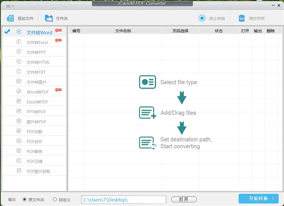Click the destination path input field
The height and width of the screenshot is (206, 284).
coord(123,199)
